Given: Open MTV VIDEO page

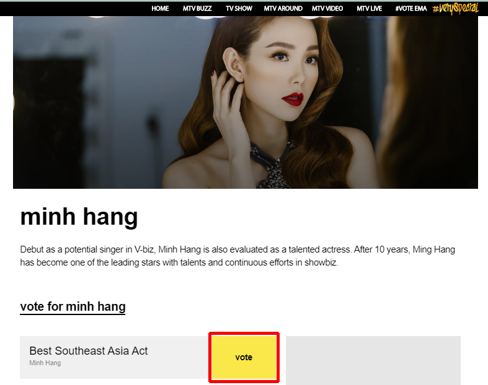Looking at the screenshot, I should coord(327,9).
